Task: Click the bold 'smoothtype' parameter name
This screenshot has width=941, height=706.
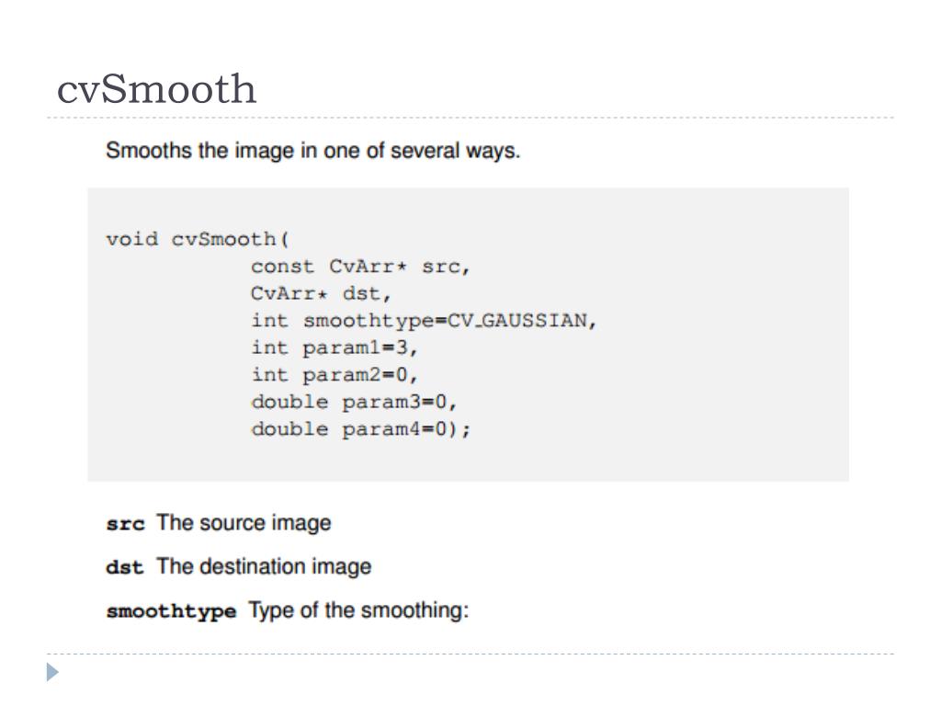Action: click(171, 611)
